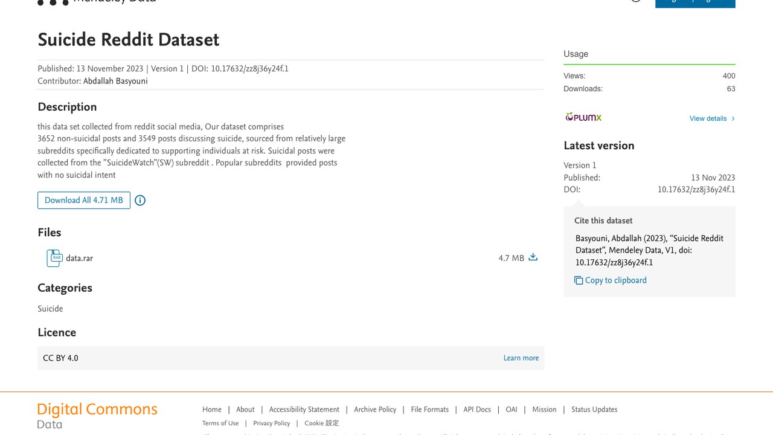Image resolution: width=773 pixels, height=435 pixels.
Task: Click the "Published: 13 November 2023" metadata line
Action: (x=90, y=69)
